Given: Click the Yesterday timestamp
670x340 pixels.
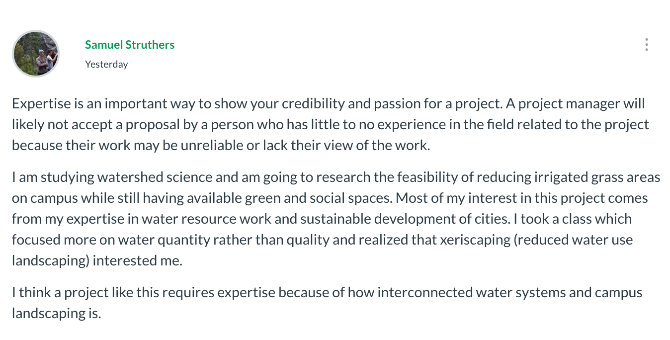Looking at the screenshot, I should tap(106, 64).
